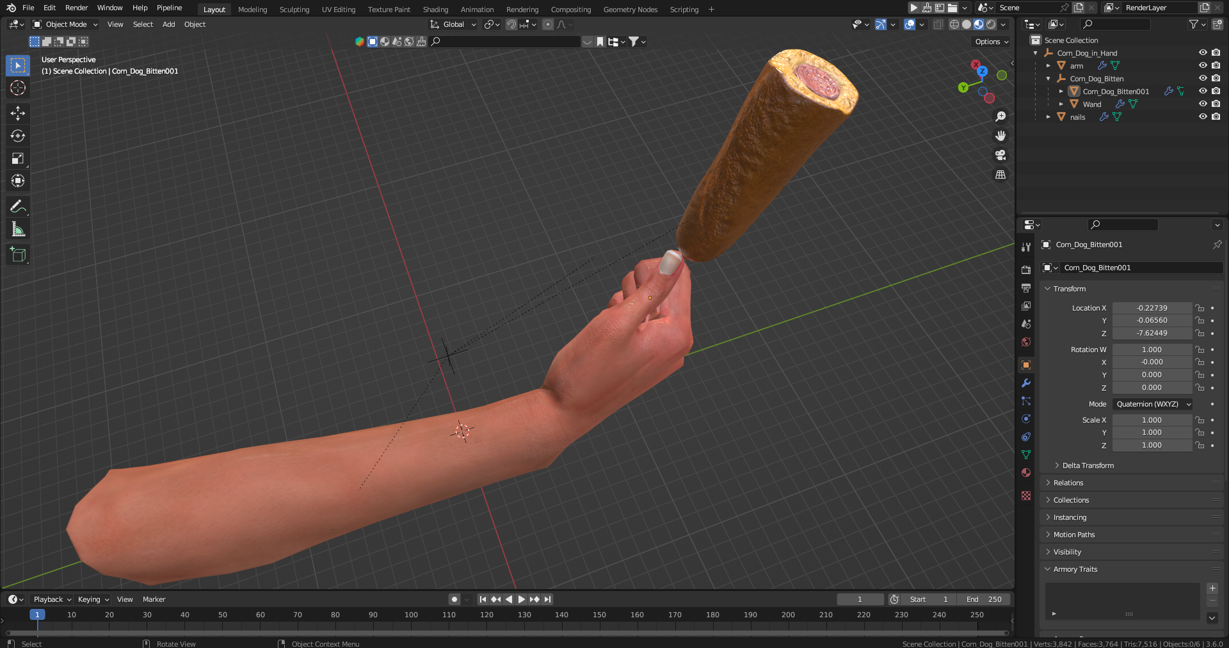Viewport: 1229px width, 648px height.
Task: Activate the Scale tool
Action: pos(18,158)
